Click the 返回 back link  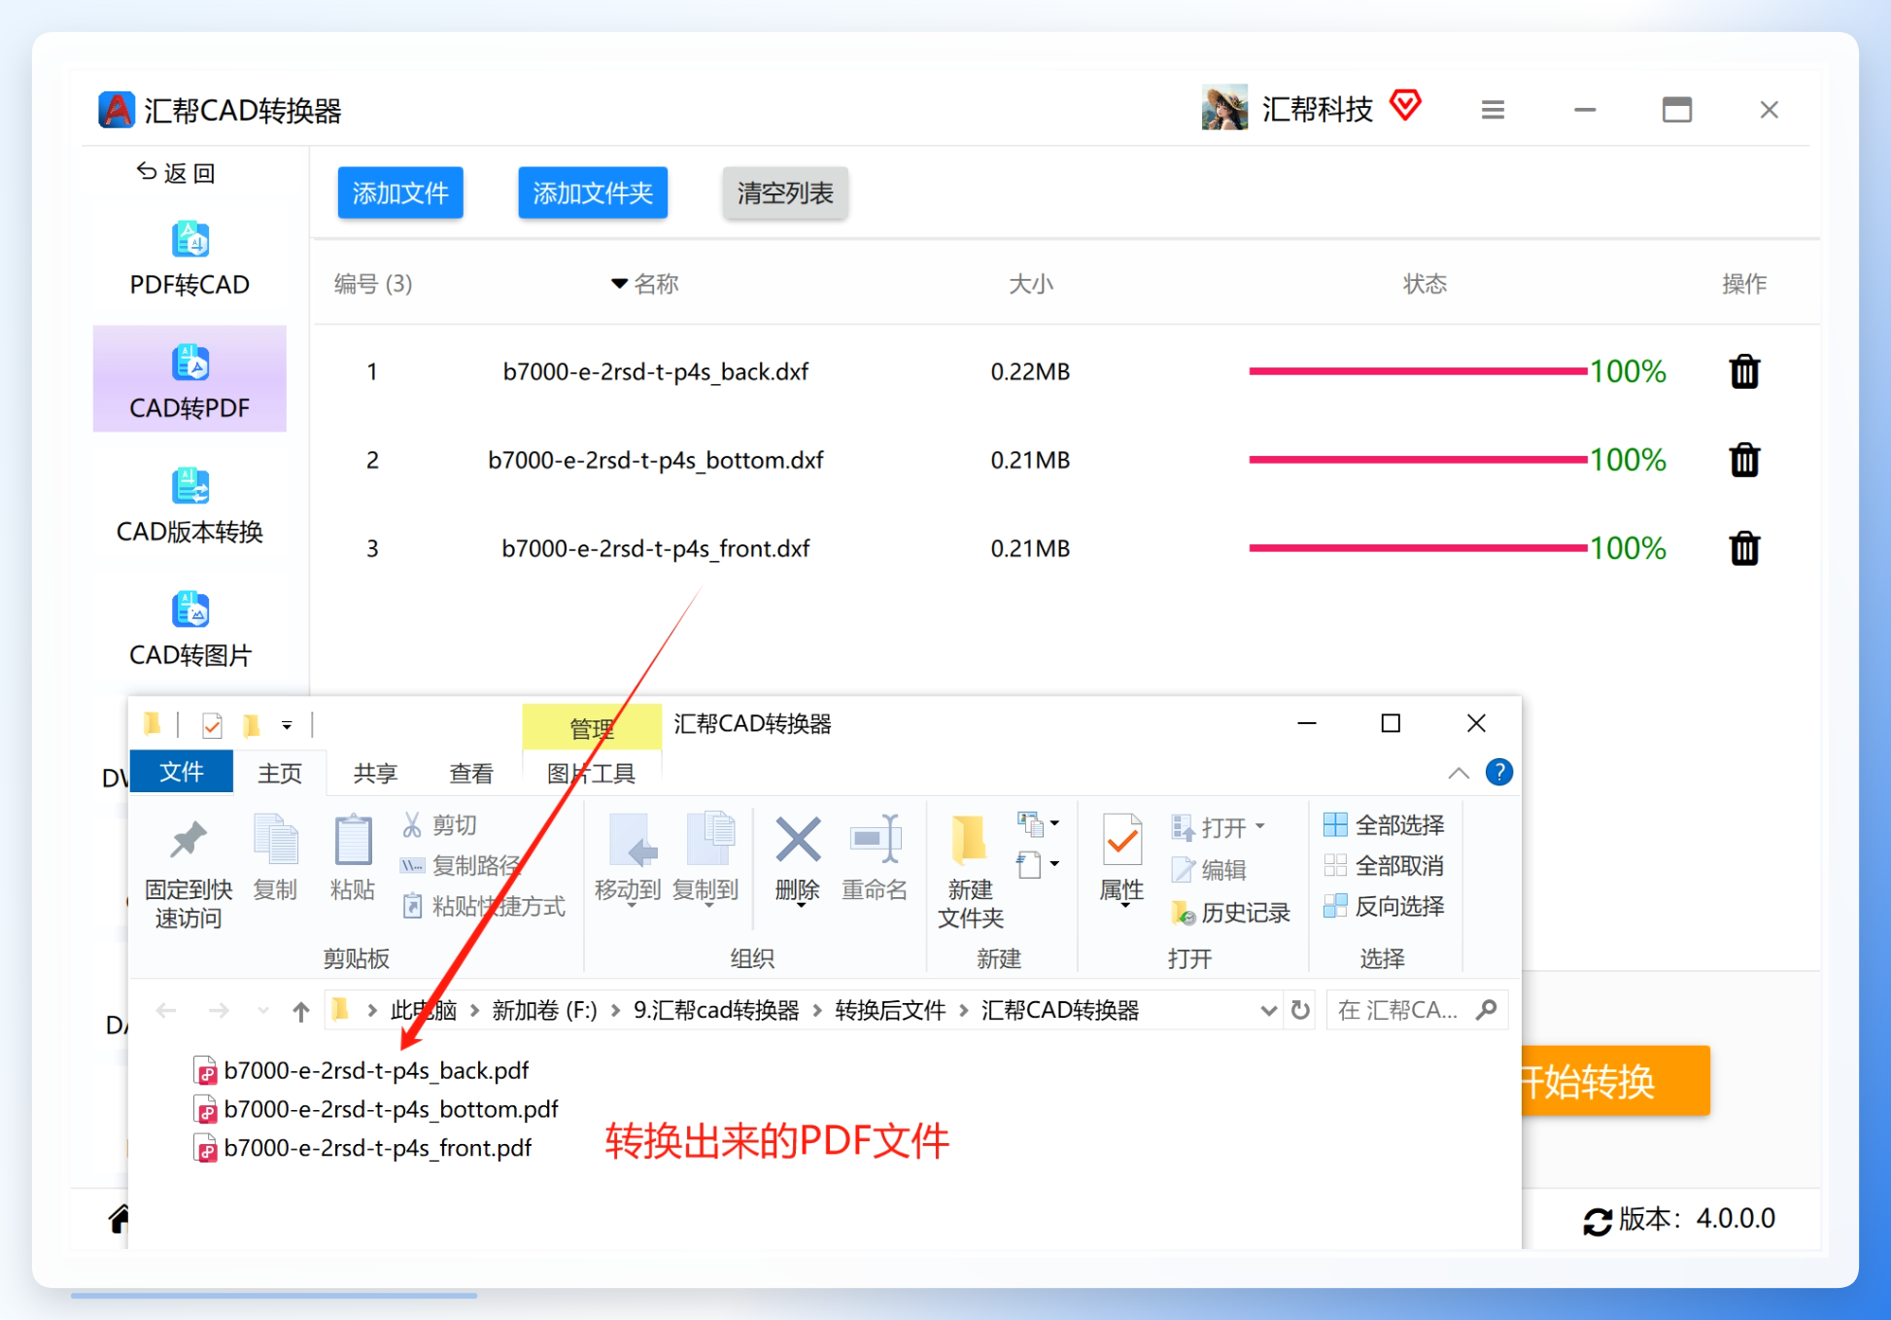pos(176,173)
